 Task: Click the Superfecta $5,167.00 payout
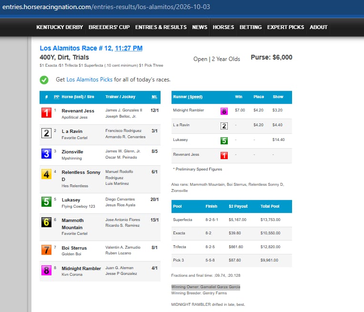pos(237,220)
